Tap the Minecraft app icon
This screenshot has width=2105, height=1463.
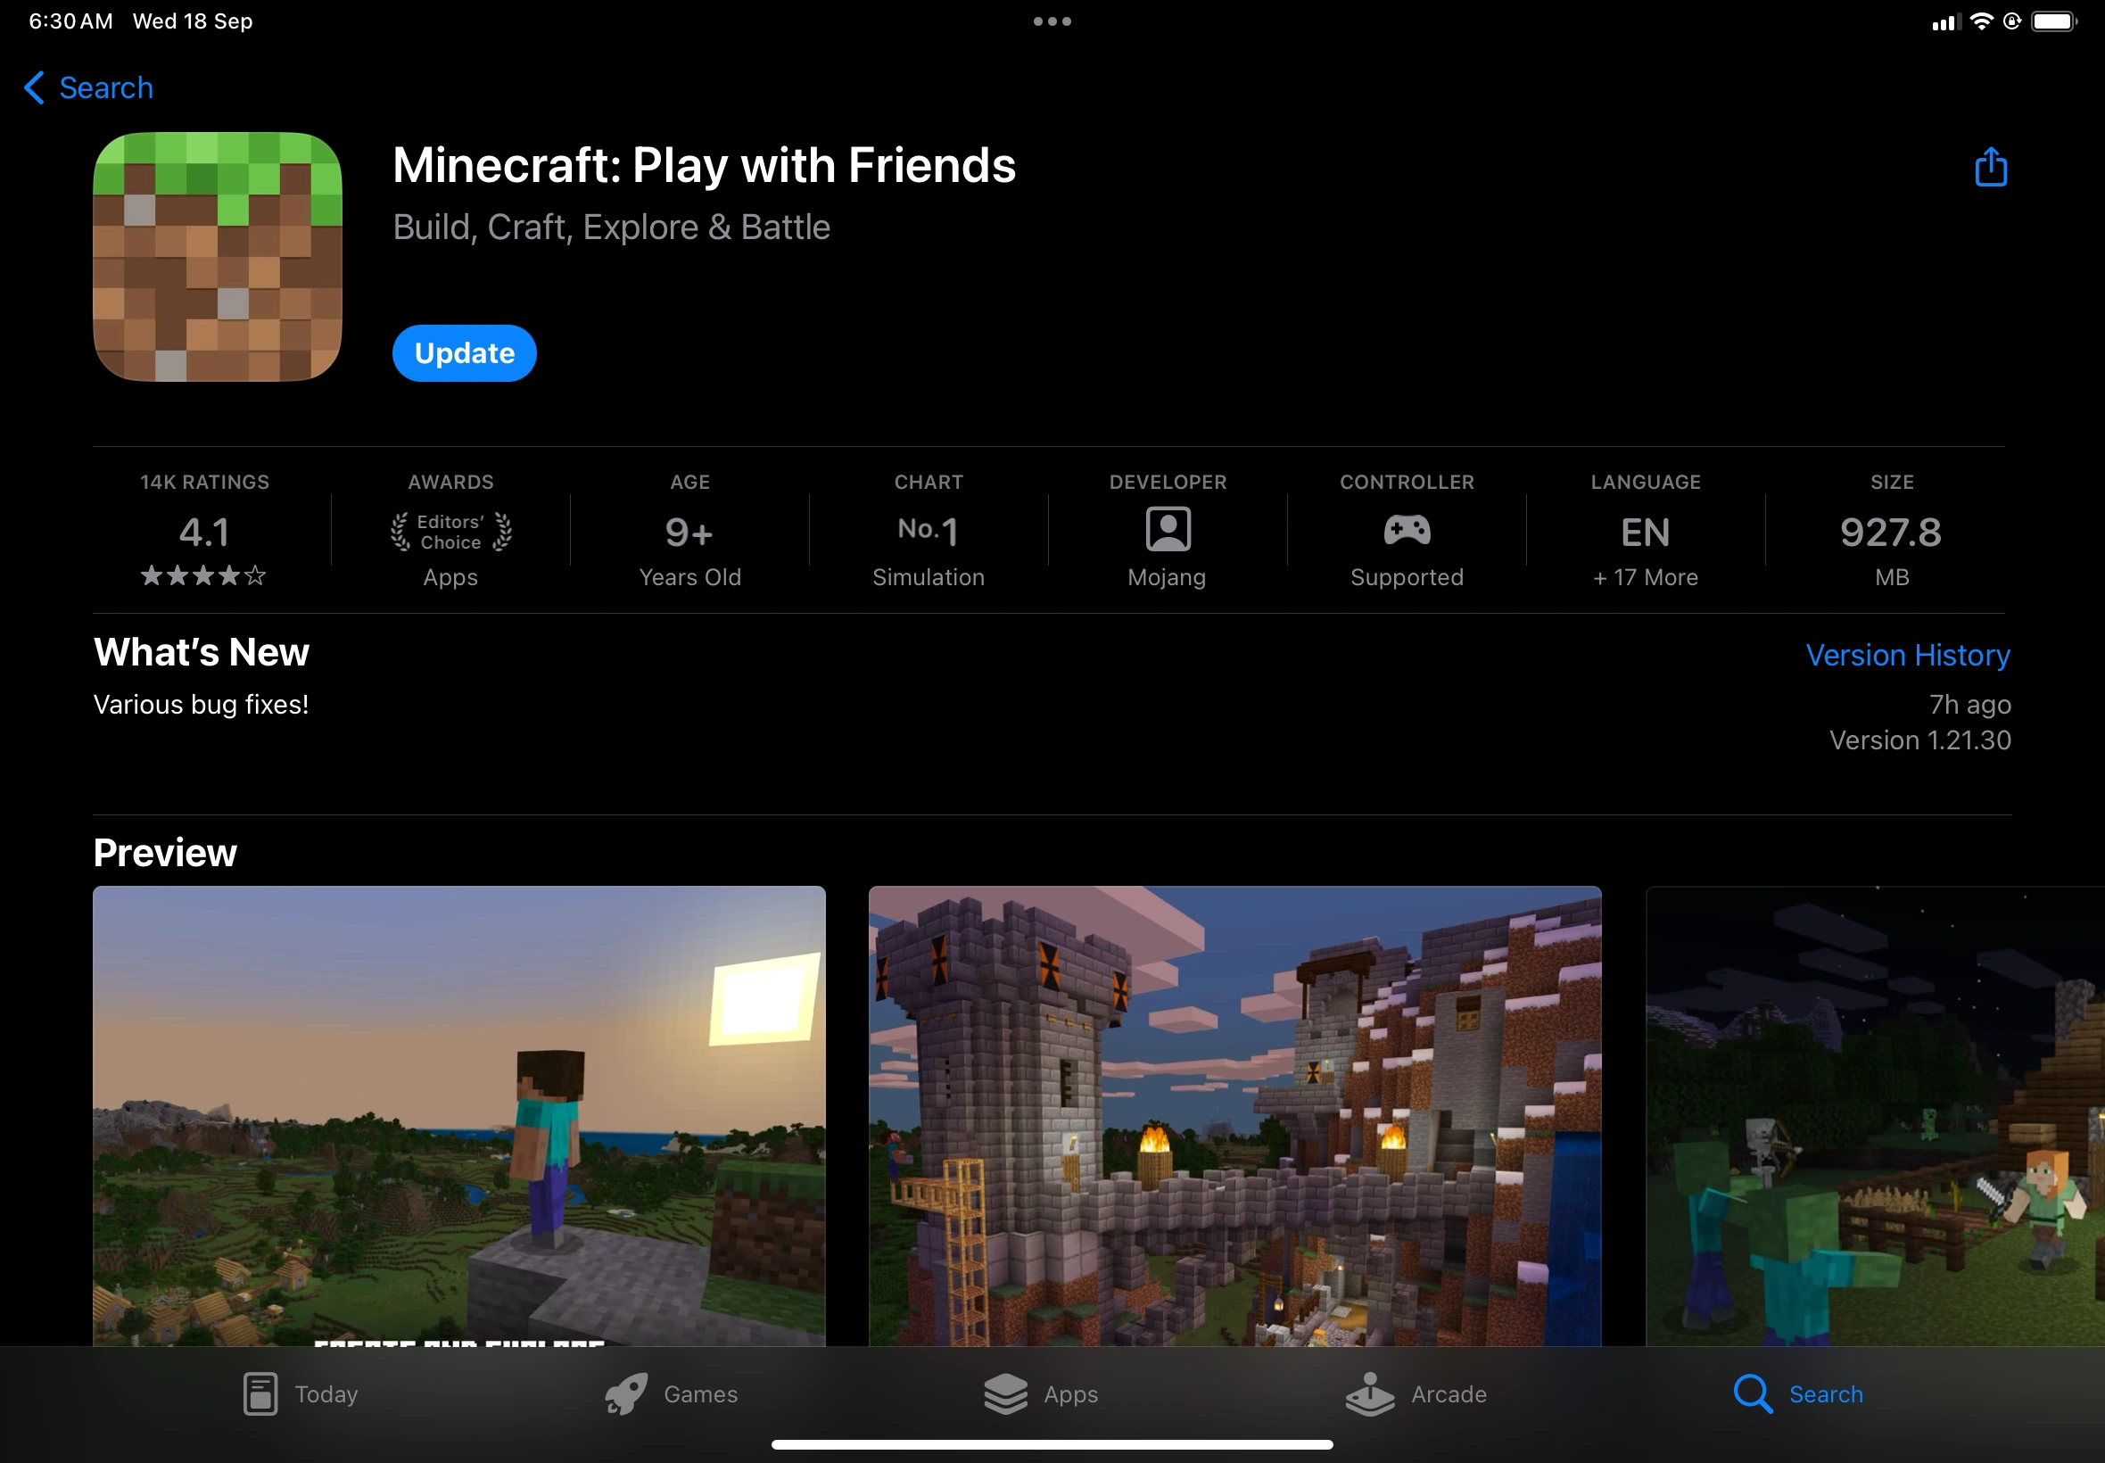point(219,260)
